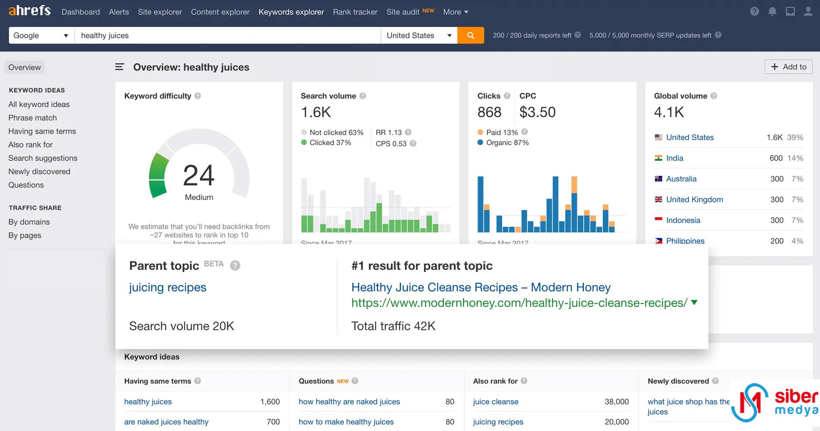Open United Kingdom in Global volume list
The height and width of the screenshot is (431, 820).
pyautogui.click(x=694, y=200)
